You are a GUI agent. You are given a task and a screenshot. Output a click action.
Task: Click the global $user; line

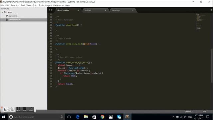click(x=66, y=65)
